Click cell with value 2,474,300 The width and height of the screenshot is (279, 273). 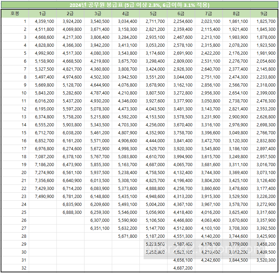(x=236, y=77)
